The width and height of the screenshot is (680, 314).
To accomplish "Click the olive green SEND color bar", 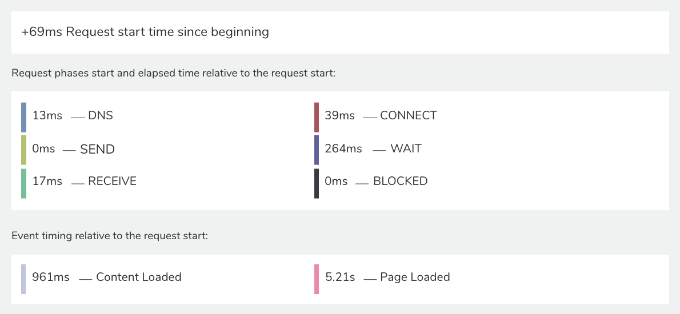I will coord(23,150).
